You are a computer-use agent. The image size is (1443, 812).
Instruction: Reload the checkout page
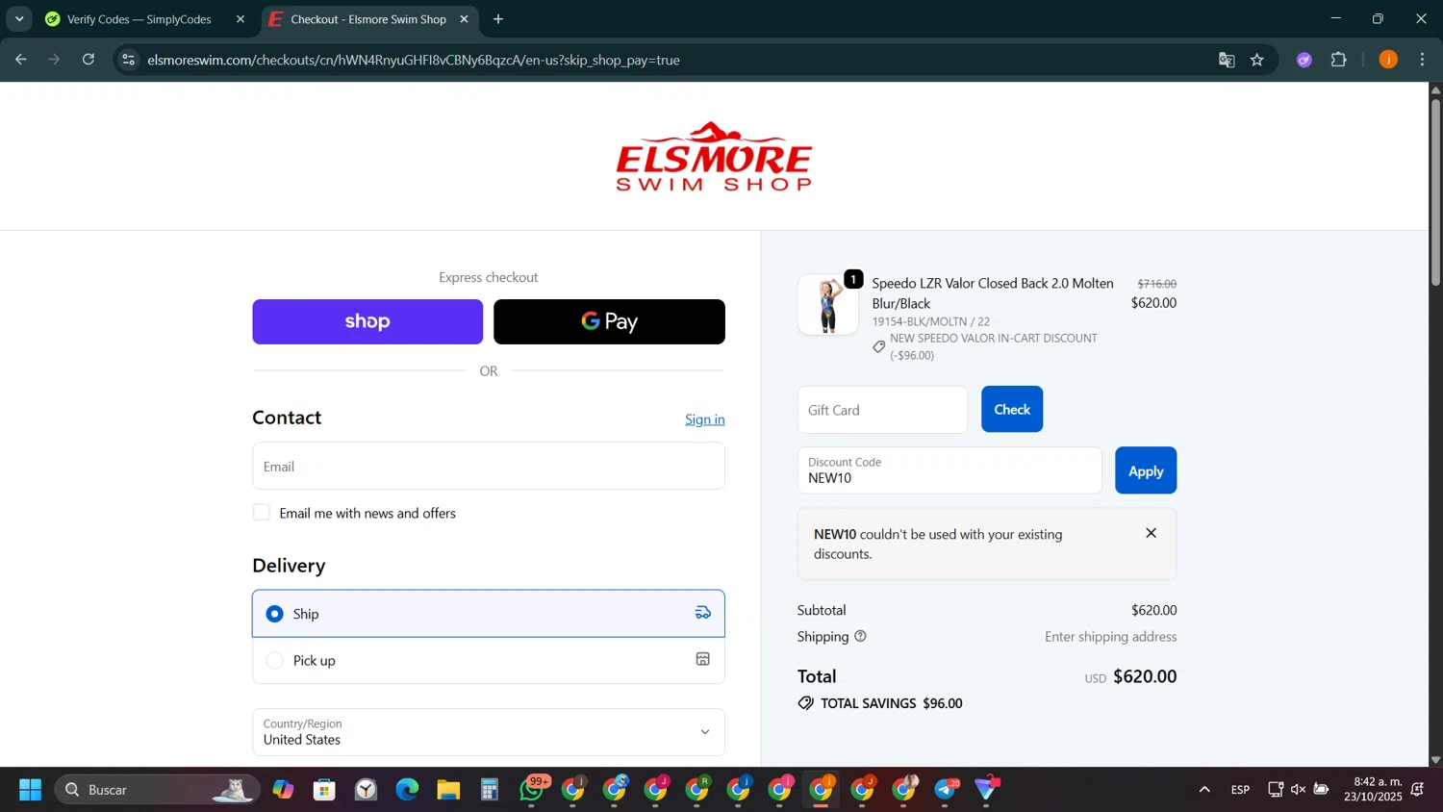tap(89, 60)
